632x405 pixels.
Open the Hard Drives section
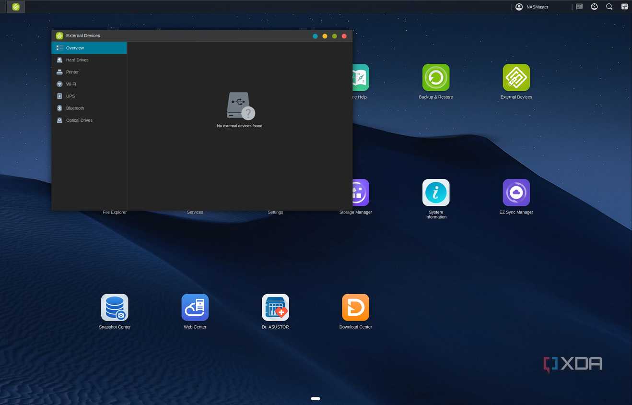click(89, 60)
